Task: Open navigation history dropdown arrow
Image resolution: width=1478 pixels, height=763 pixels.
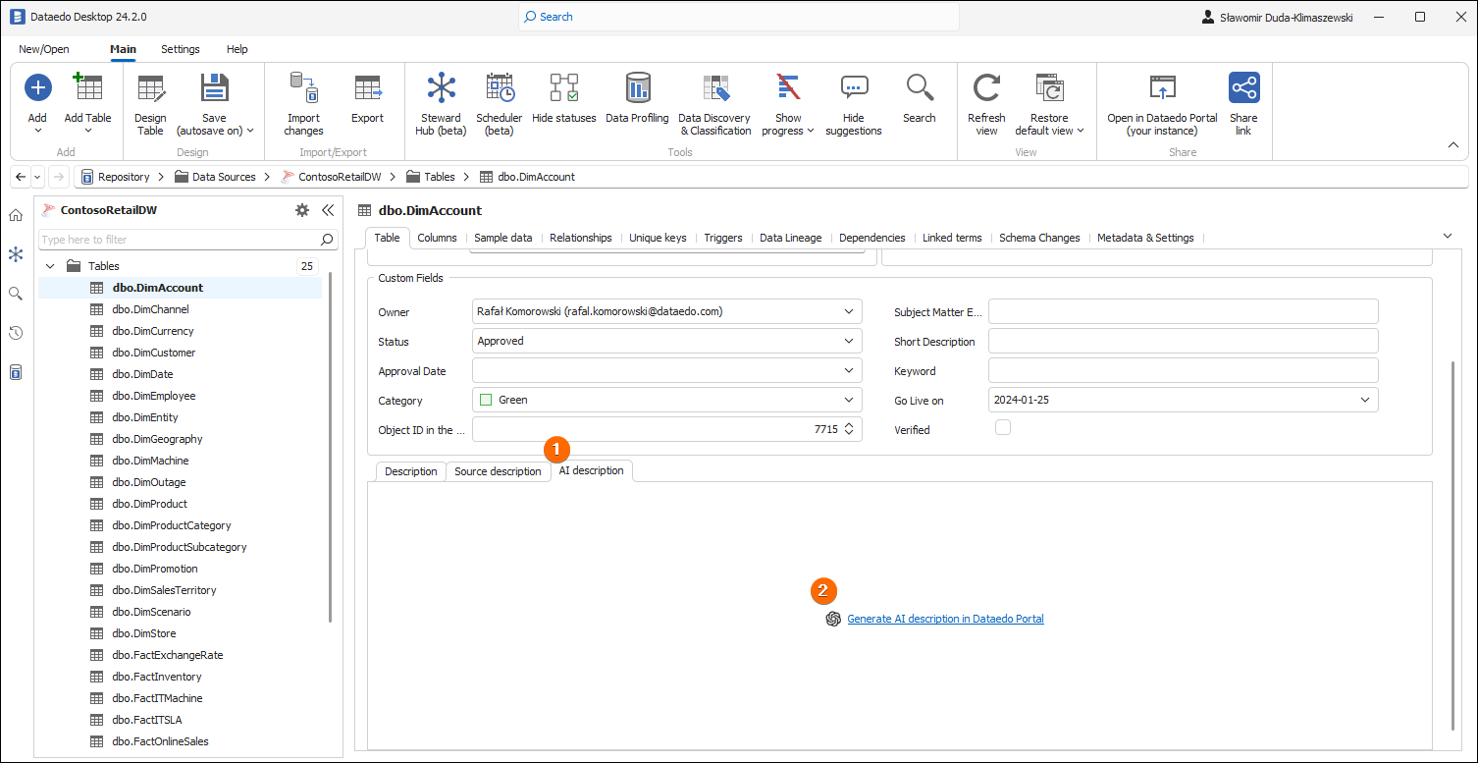Action: [37, 177]
